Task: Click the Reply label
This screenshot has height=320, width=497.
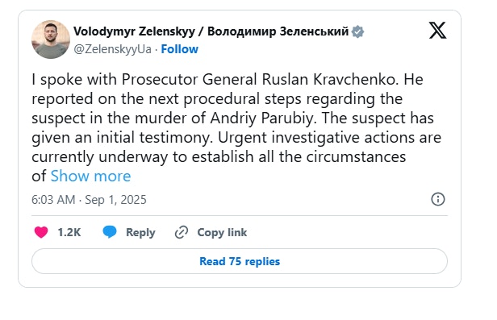Action: point(140,232)
